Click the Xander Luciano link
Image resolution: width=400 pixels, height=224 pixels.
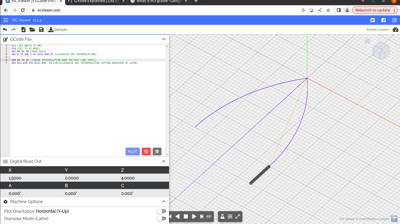click(x=378, y=30)
